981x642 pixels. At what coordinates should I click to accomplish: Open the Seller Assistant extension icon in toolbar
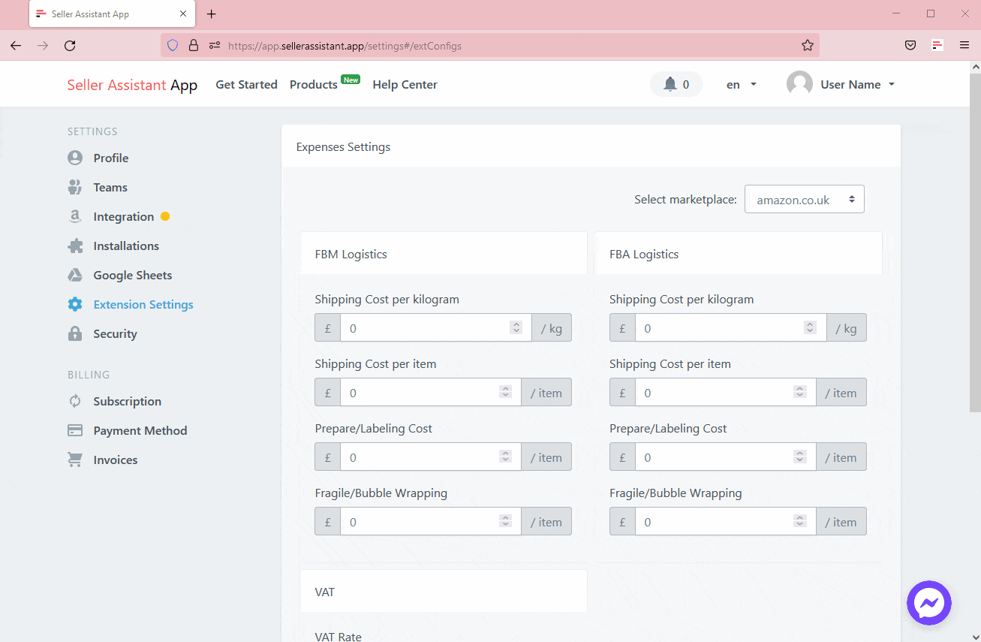coord(937,45)
